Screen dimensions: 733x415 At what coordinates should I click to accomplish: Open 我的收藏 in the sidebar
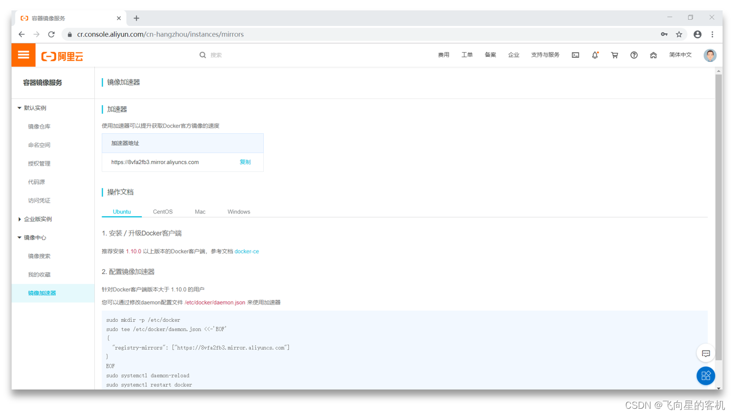[x=39, y=274]
